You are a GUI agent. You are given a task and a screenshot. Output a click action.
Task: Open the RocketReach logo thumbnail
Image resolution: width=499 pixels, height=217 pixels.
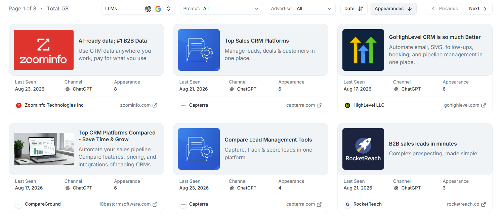click(x=363, y=149)
